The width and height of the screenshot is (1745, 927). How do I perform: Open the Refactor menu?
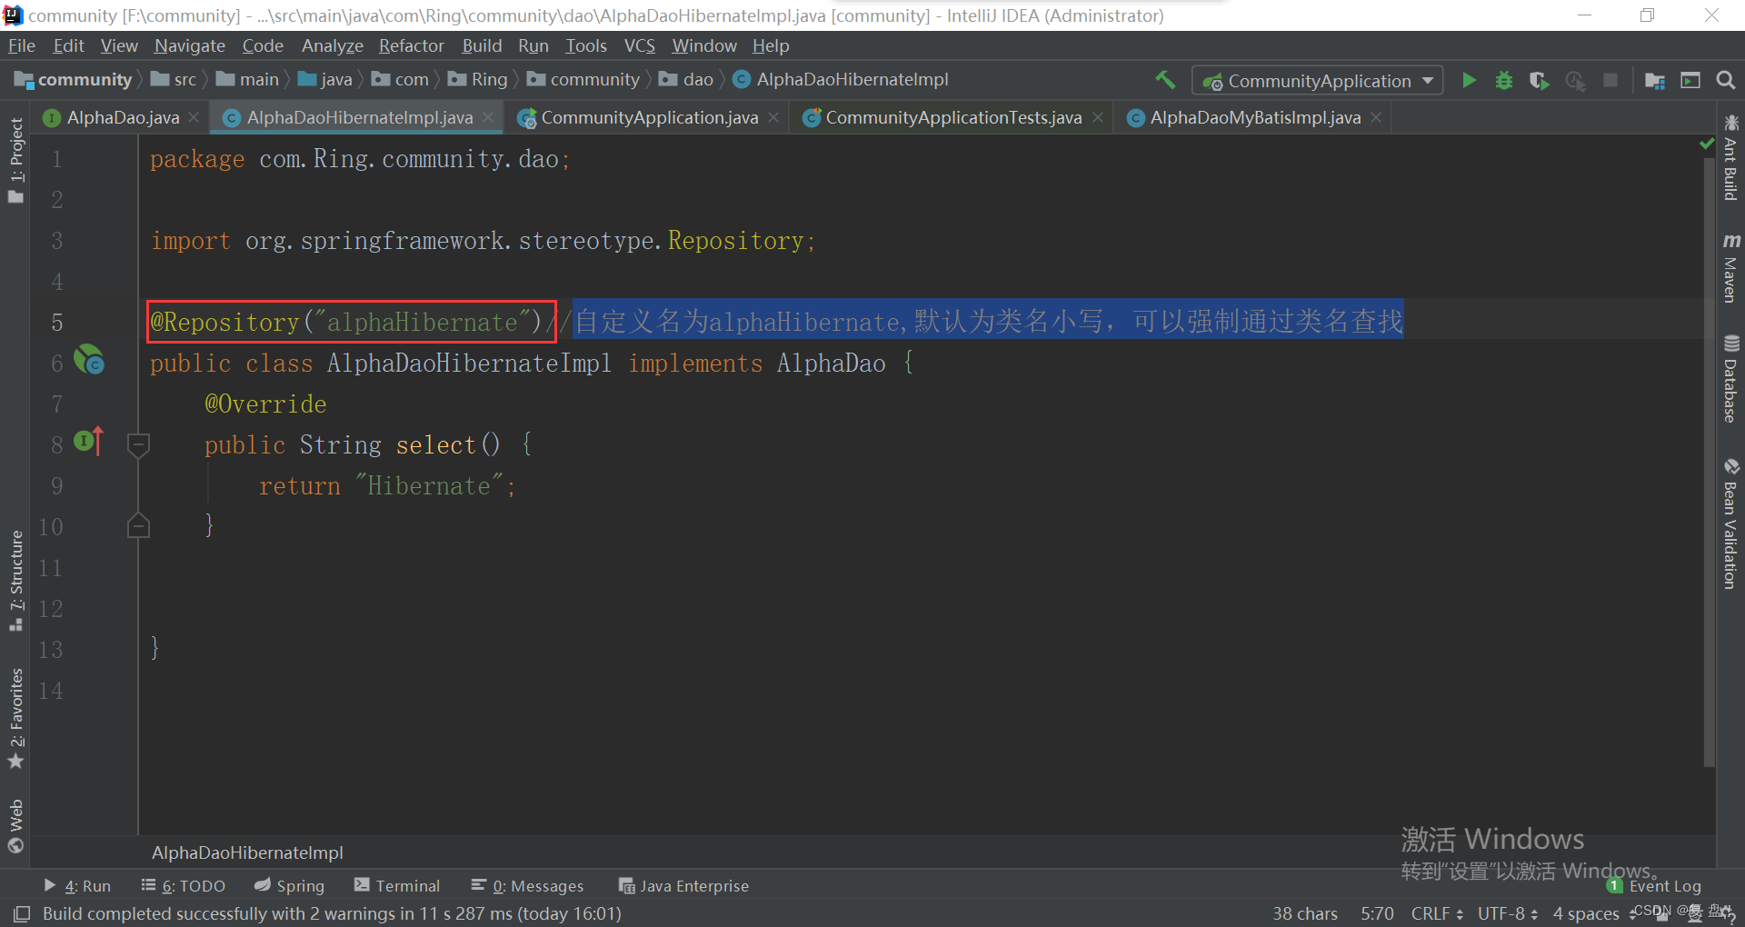[x=411, y=45]
